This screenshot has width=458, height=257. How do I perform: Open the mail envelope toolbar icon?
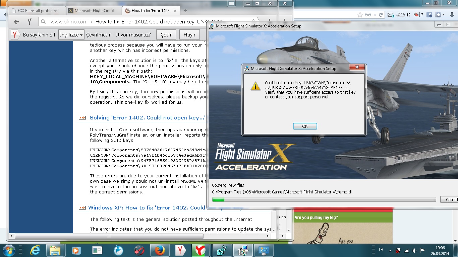[x=391, y=15]
